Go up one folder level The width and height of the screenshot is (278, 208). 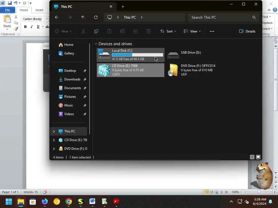pyautogui.click(x=83, y=17)
